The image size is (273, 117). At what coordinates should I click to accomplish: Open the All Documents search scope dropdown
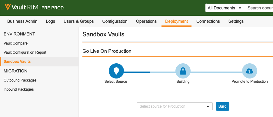tap(225, 8)
